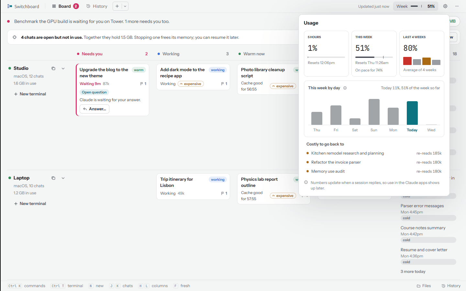Click the flag icon on dark mode card
This screenshot has height=291, width=466.
[x=222, y=84]
